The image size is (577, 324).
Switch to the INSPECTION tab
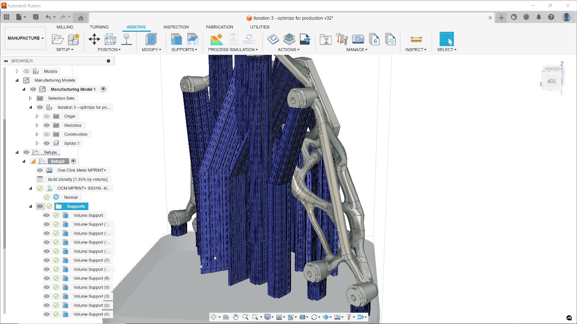coord(176,27)
